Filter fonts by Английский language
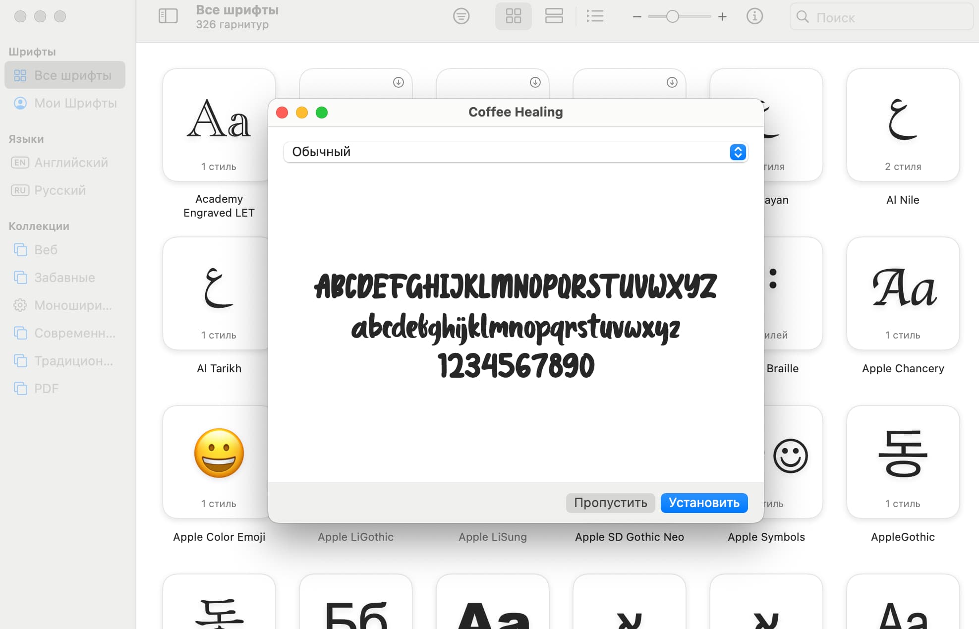The image size is (979, 629). point(65,163)
